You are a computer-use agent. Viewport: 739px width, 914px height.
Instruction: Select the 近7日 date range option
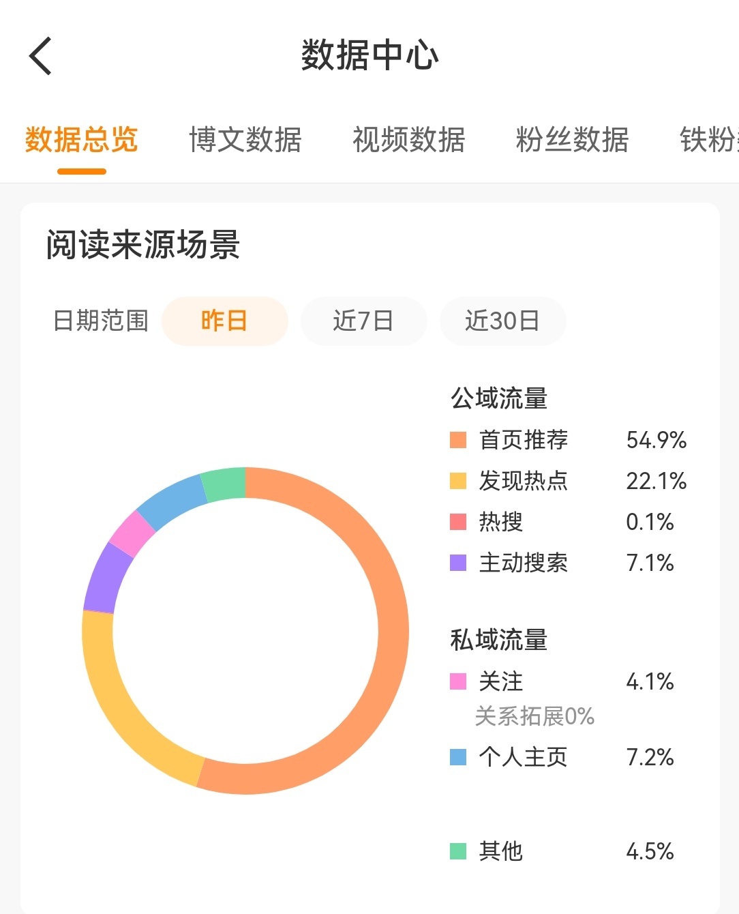(x=364, y=321)
